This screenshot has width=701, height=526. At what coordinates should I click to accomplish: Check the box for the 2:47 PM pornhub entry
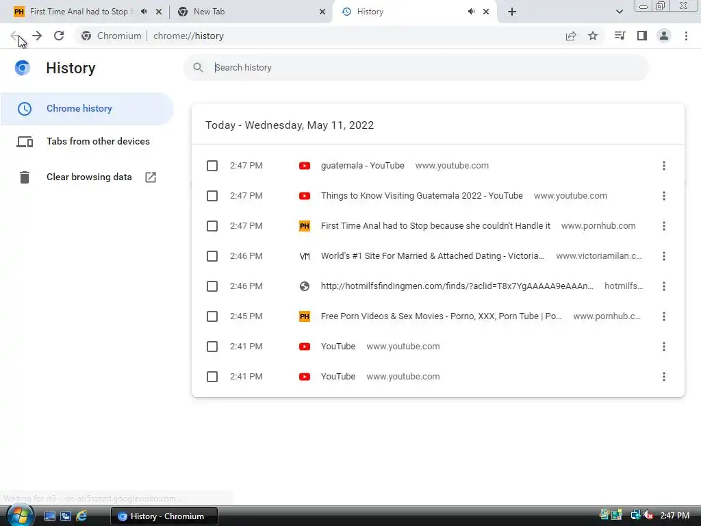[x=212, y=226]
